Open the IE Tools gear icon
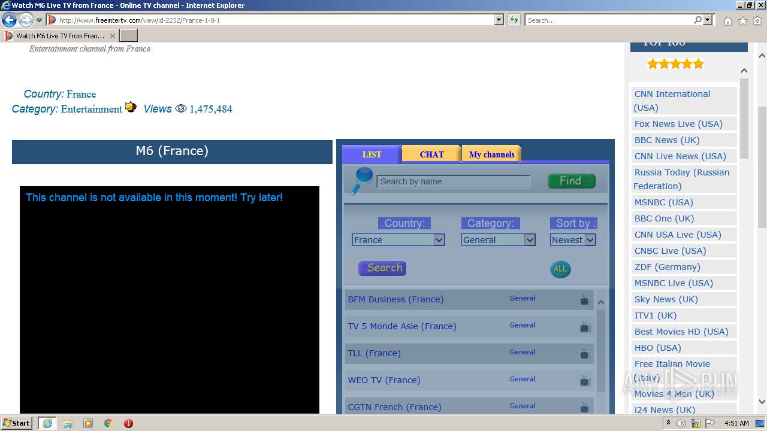The height and width of the screenshot is (431, 767). pyautogui.click(x=757, y=21)
